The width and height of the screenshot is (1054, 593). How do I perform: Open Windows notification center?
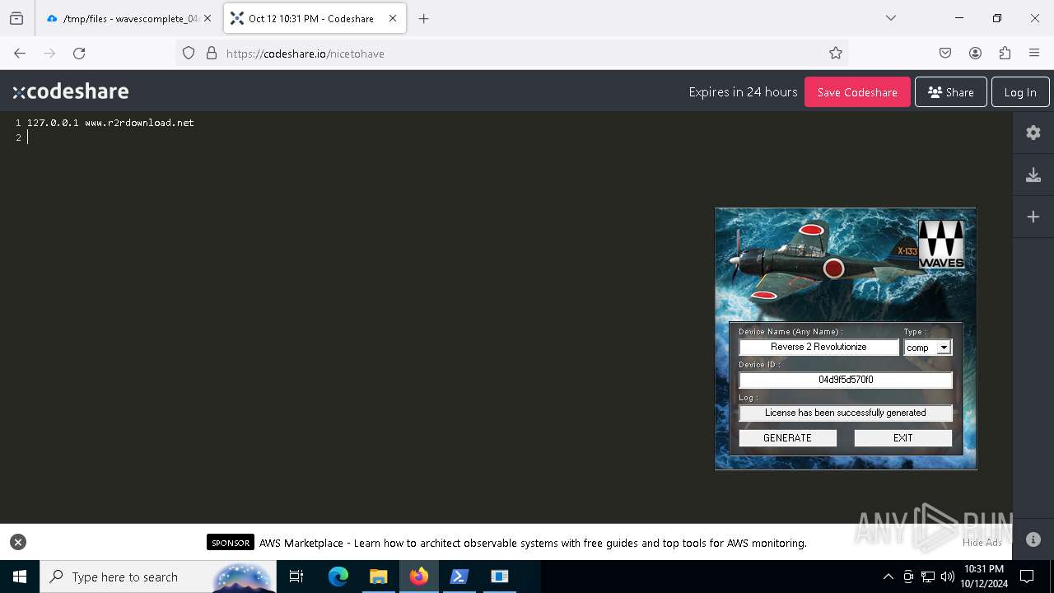tap(1027, 577)
